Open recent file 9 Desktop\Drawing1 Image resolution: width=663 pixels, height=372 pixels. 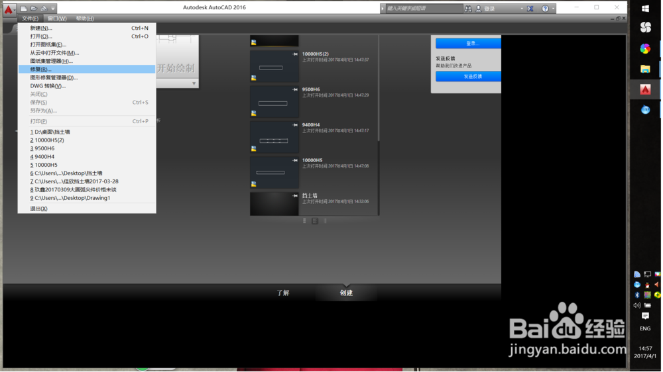point(87,198)
